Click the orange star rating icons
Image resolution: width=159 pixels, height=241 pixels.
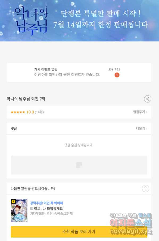tap(18, 112)
